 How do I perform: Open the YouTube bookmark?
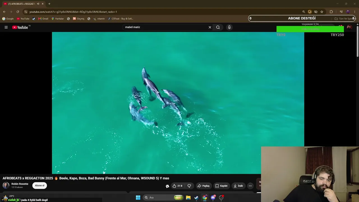pyautogui.click(x=23, y=19)
